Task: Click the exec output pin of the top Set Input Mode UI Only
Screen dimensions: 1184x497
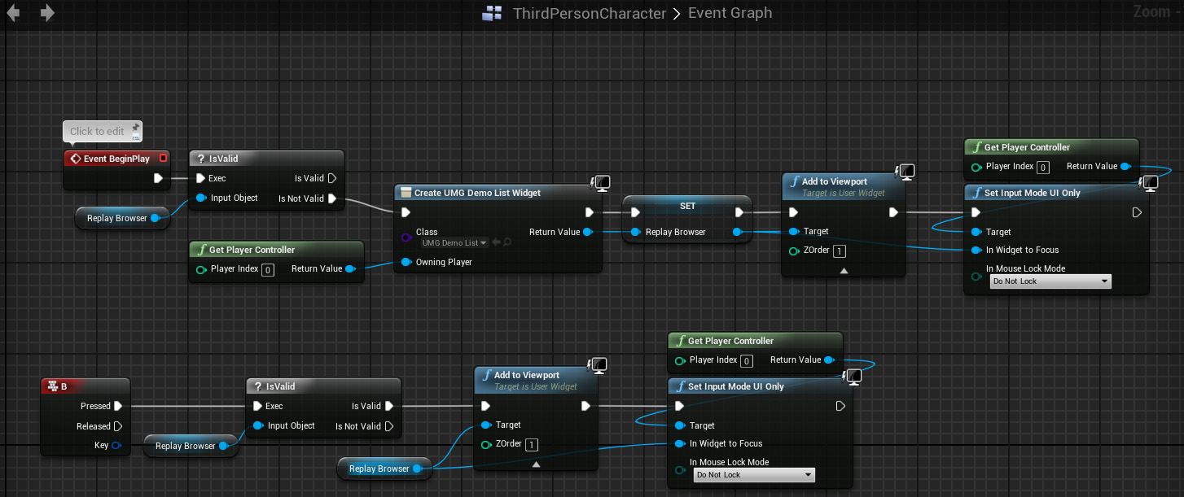Action: pyautogui.click(x=1138, y=212)
